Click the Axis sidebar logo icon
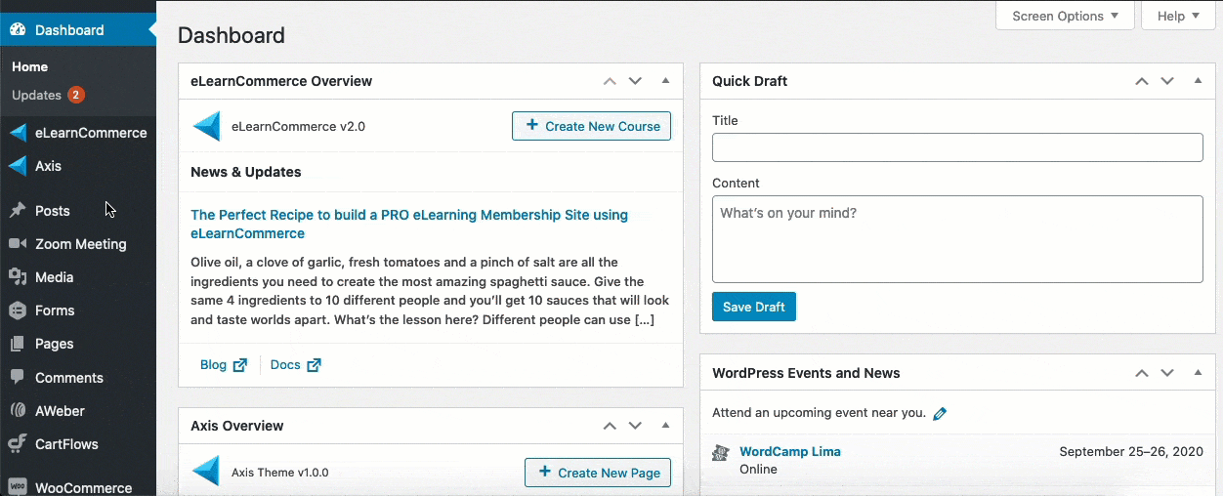The height and width of the screenshot is (496, 1223). [18, 166]
